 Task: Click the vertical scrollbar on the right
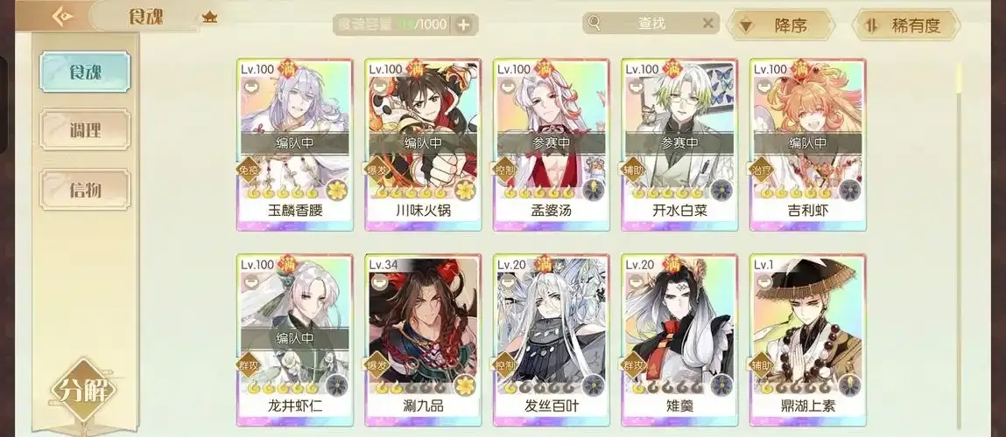[x=960, y=246]
